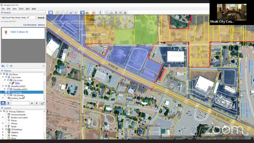Open the search History link
This screenshot has width=254, height=143.
pyautogui.click(x=41, y=25)
